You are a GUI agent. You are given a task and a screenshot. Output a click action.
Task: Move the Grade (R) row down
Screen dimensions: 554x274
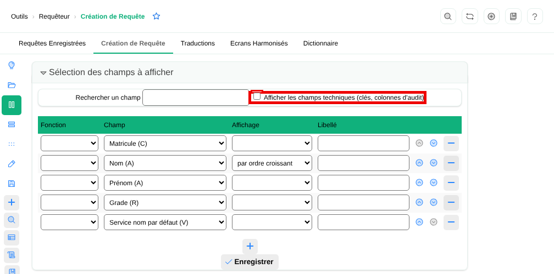(x=434, y=203)
